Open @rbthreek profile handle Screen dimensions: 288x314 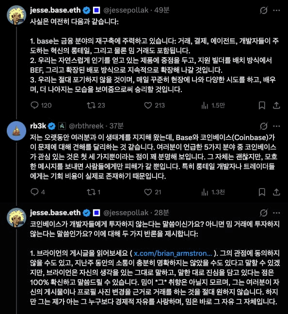click(86, 126)
